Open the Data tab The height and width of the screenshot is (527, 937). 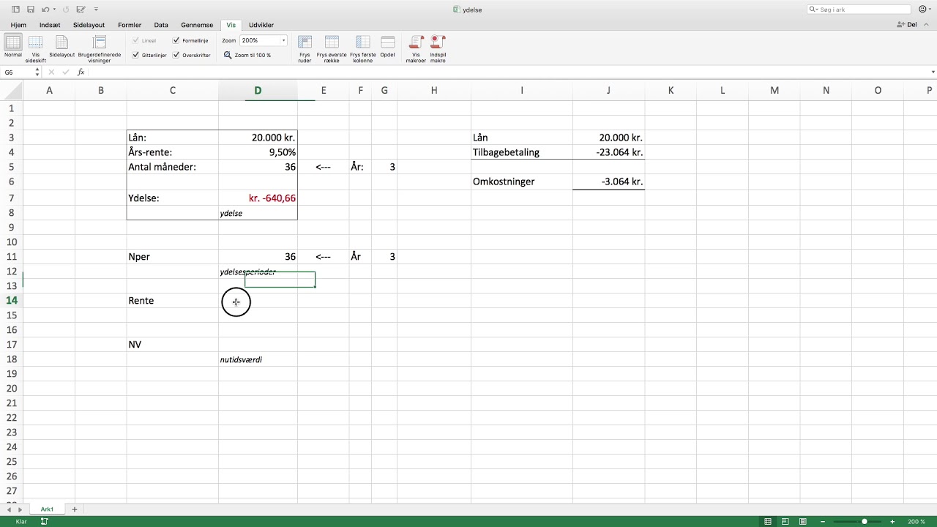point(161,25)
